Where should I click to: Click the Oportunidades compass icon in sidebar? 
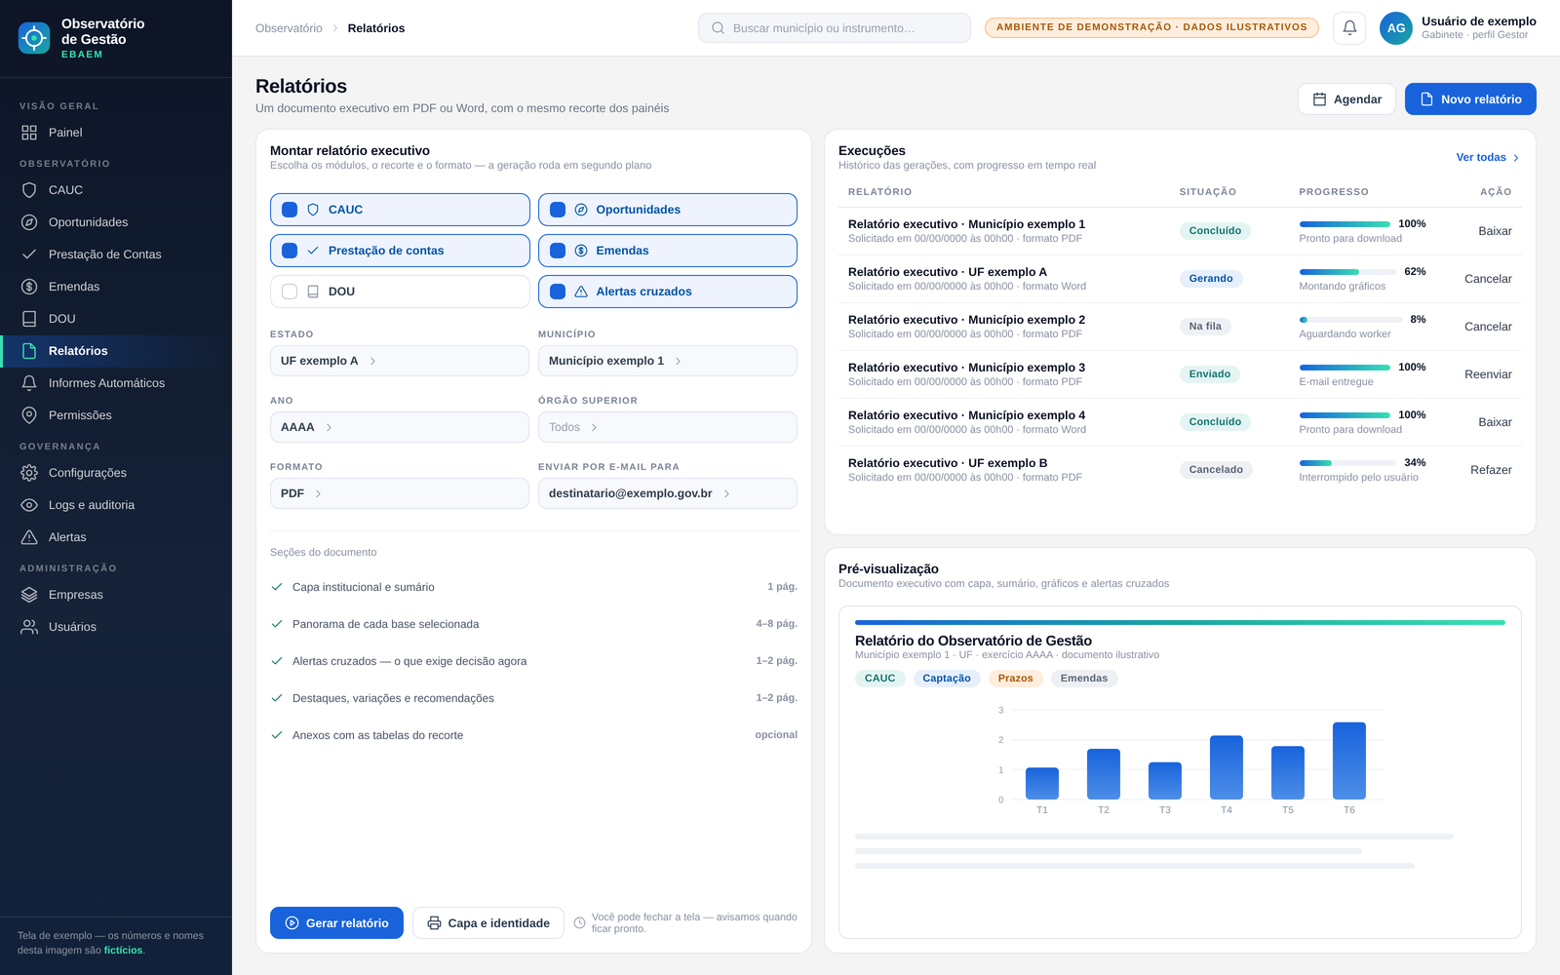(x=29, y=222)
